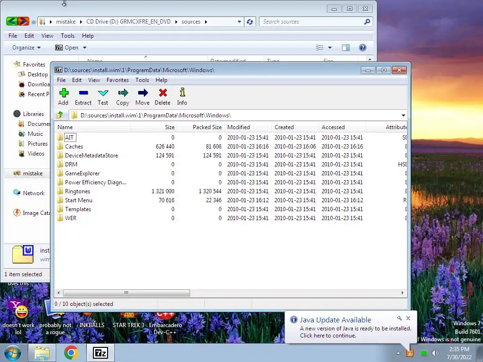
Task: Click into the Search sources field
Action: (x=311, y=22)
